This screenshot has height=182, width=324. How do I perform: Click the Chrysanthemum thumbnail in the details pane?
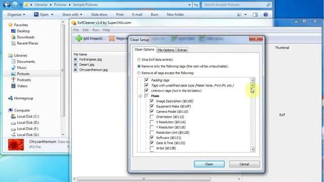(x=16, y=145)
